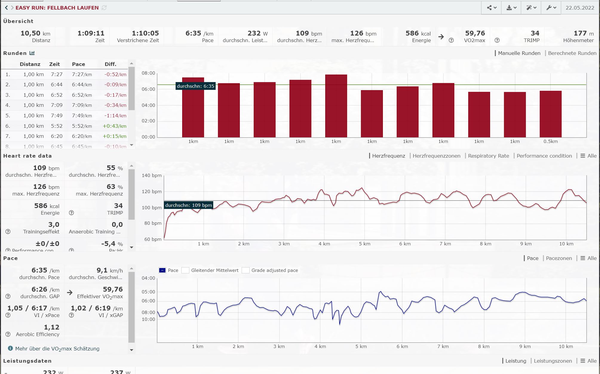Click help icon beside Aerobic Efficiency
Image resolution: width=600 pixels, height=374 pixels.
click(8, 334)
